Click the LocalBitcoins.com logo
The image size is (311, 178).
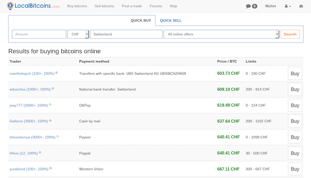pos(33,6)
